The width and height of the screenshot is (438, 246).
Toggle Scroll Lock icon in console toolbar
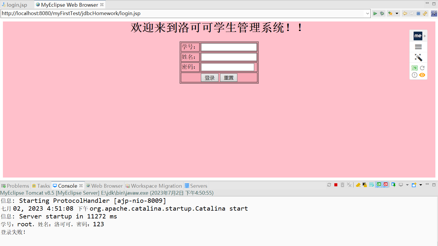[x=365, y=185]
